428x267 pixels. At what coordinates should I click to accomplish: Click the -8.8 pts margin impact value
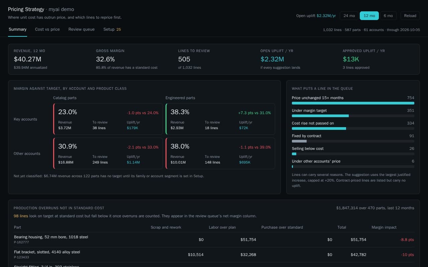click(407, 240)
